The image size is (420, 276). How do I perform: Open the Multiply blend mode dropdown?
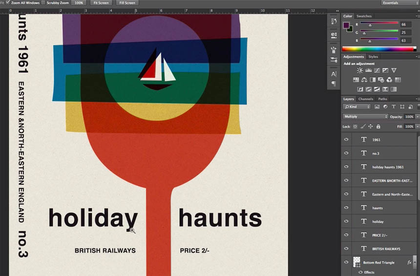click(x=365, y=116)
